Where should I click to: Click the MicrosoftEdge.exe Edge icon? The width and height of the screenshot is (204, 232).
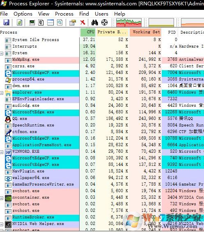click(8, 113)
